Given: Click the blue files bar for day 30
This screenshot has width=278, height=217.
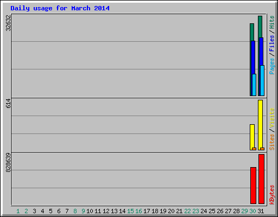Looking at the screenshot, I should 253,58.
